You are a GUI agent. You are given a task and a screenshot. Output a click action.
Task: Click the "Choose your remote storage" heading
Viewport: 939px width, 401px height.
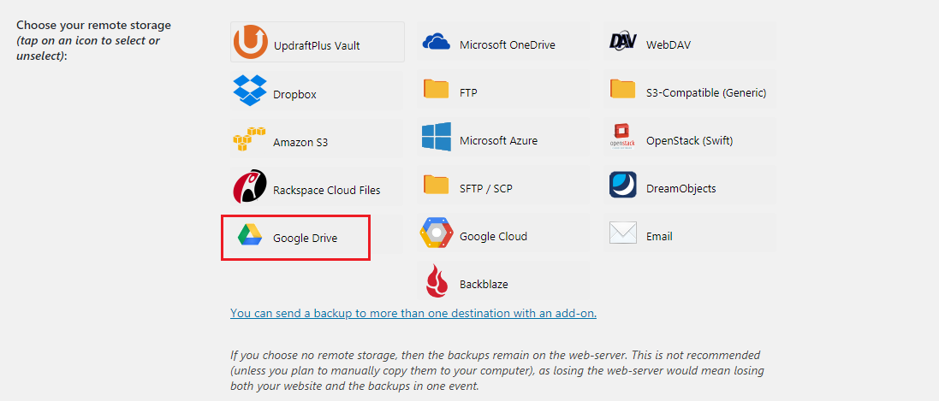(93, 26)
